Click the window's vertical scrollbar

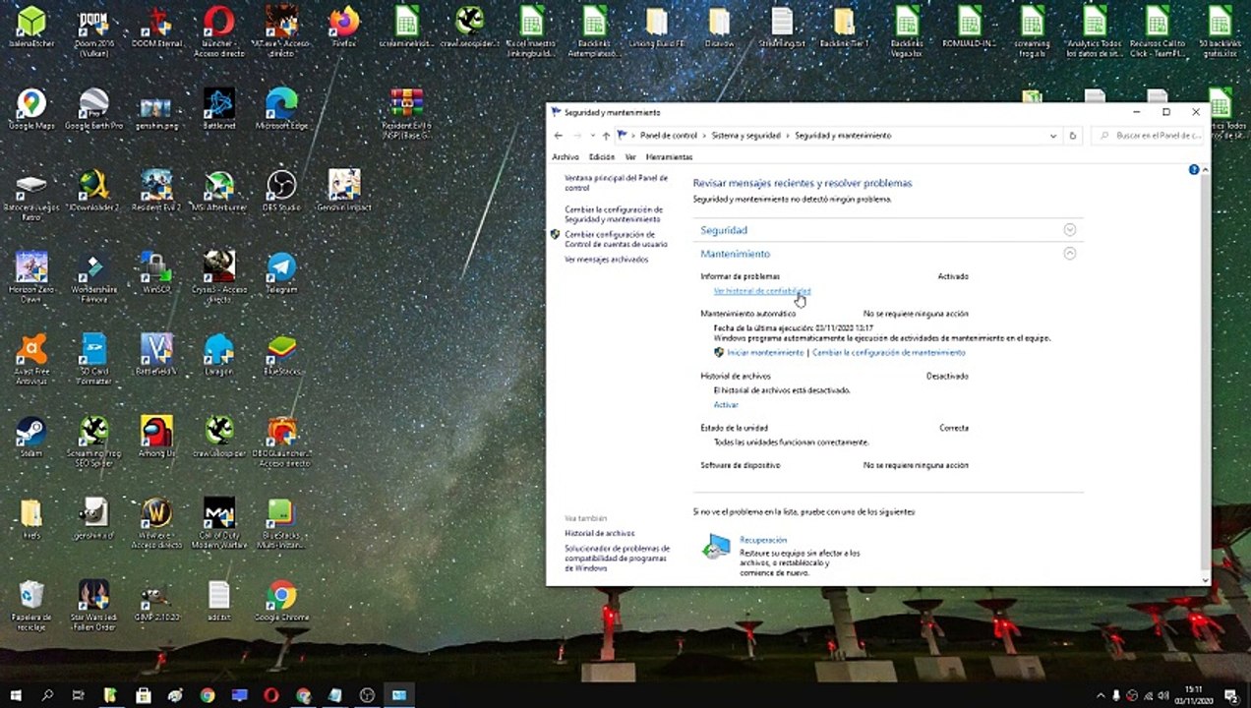pyautogui.click(x=1206, y=374)
